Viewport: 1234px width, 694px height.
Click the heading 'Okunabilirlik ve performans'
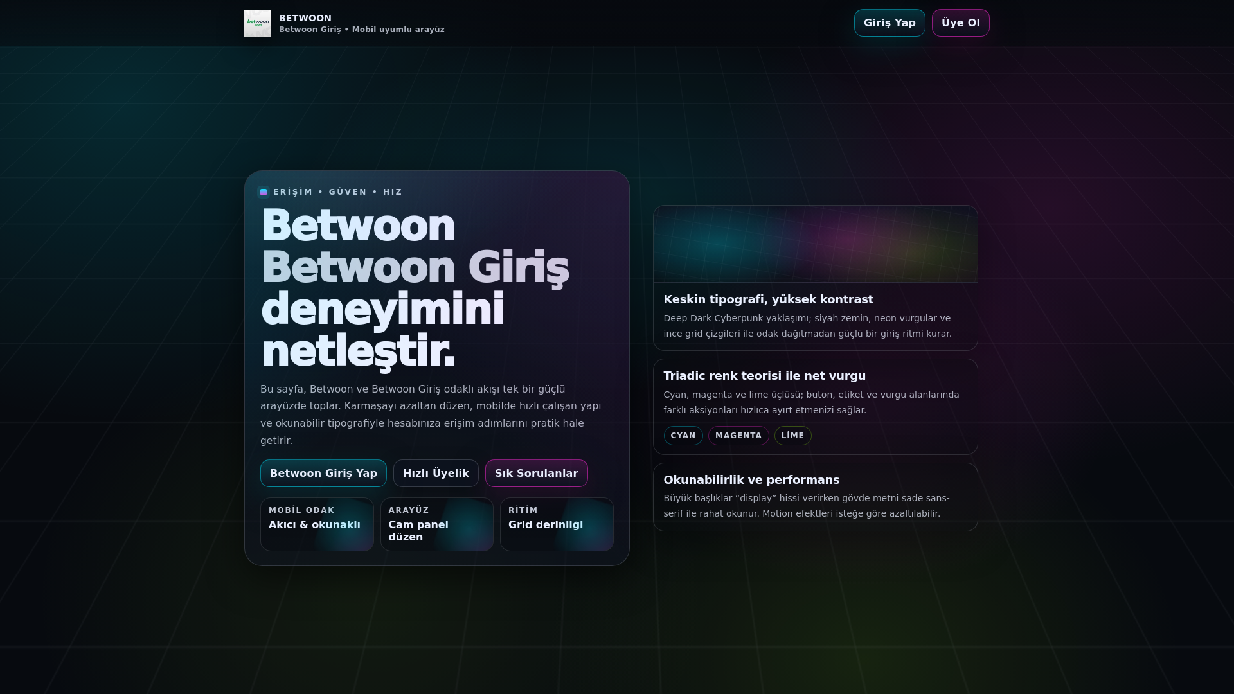click(751, 480)
